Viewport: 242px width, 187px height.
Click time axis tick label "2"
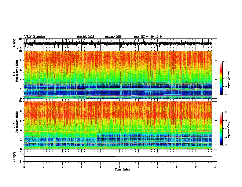click(62, 167)
